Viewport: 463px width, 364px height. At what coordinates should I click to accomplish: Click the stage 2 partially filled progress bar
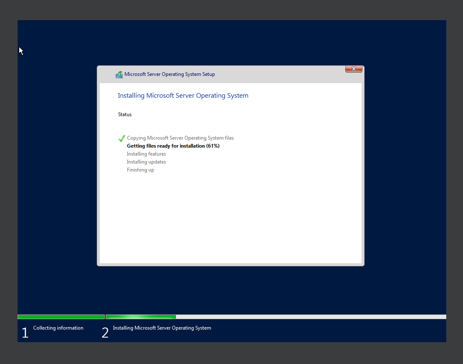[276, 317]
